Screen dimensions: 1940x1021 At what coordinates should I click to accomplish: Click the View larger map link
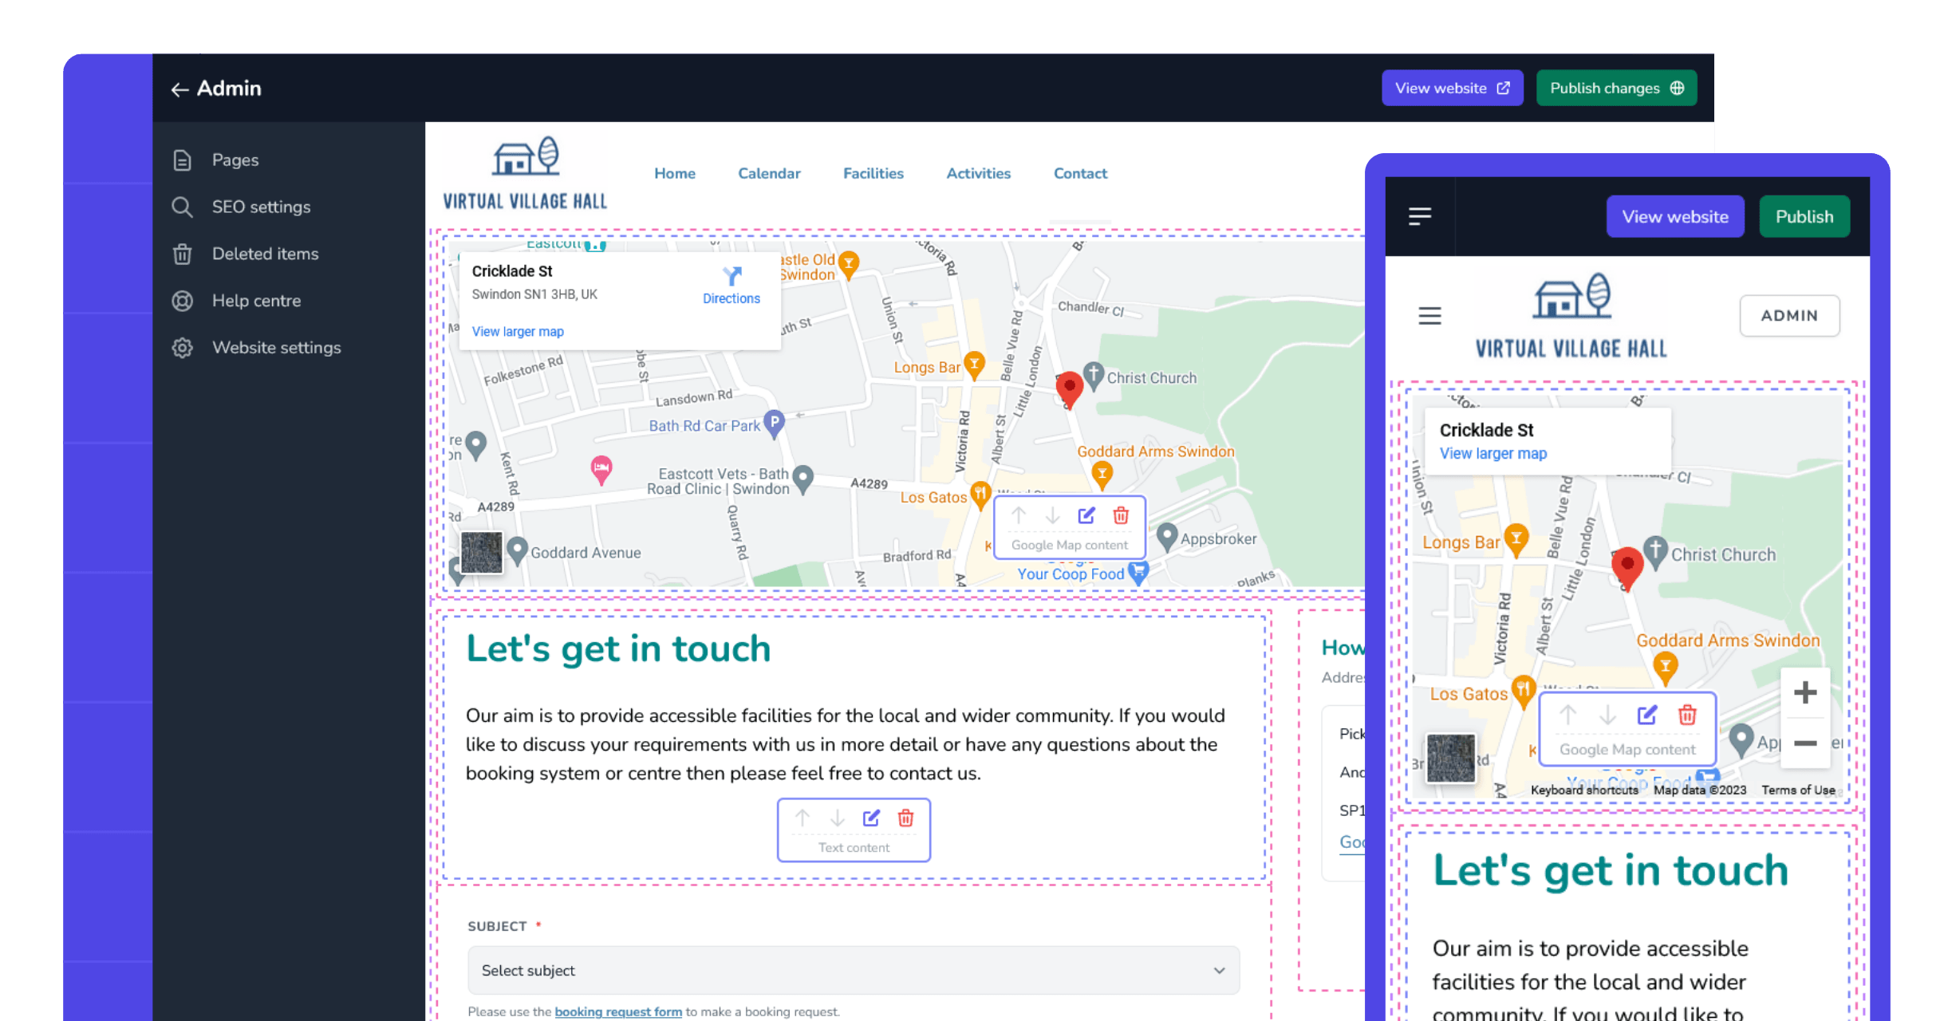tap(518, 331)
